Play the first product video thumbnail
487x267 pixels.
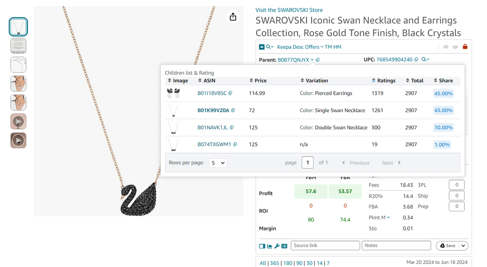[18, 122]
